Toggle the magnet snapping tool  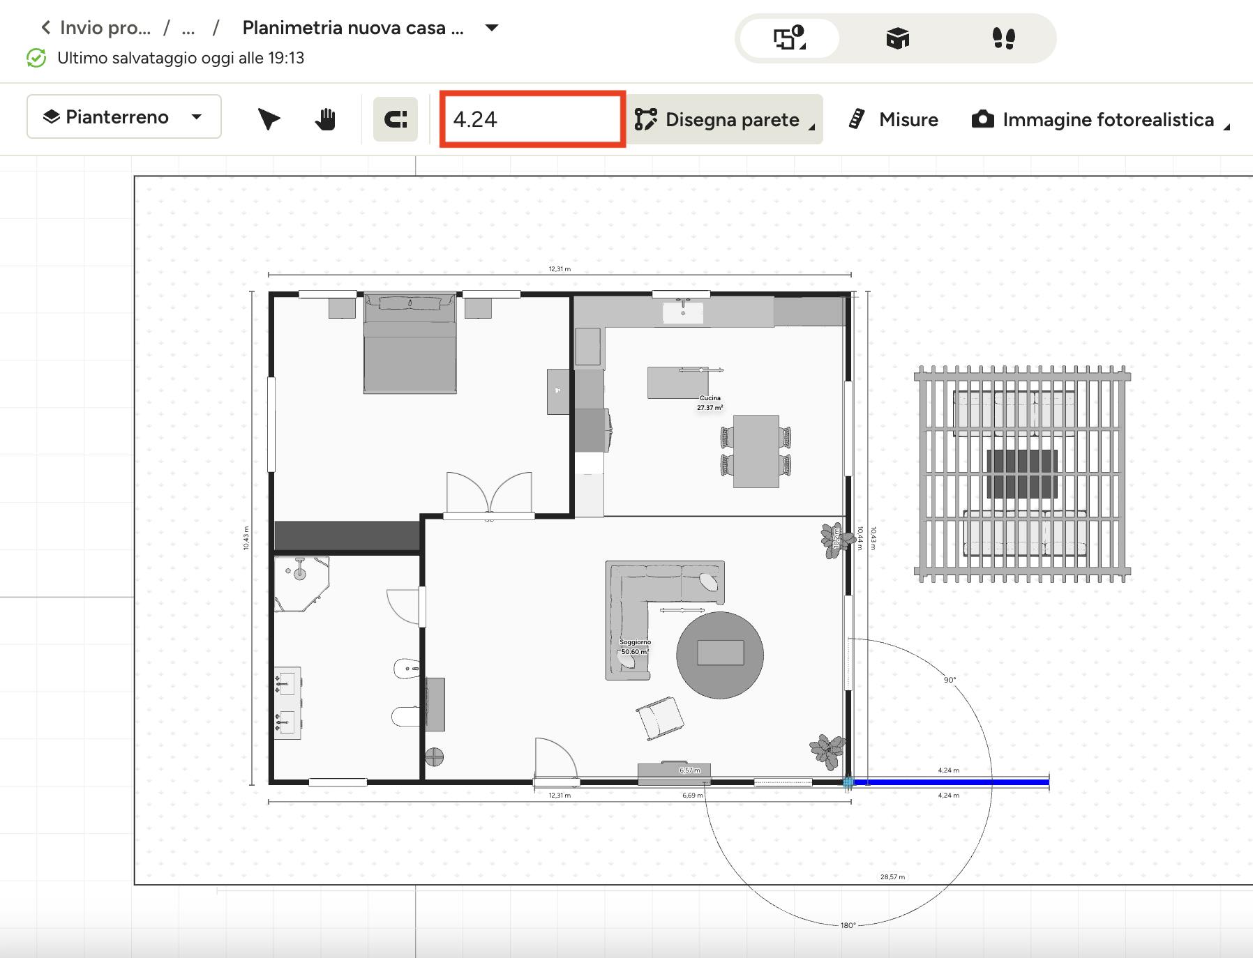click(396, 119)
